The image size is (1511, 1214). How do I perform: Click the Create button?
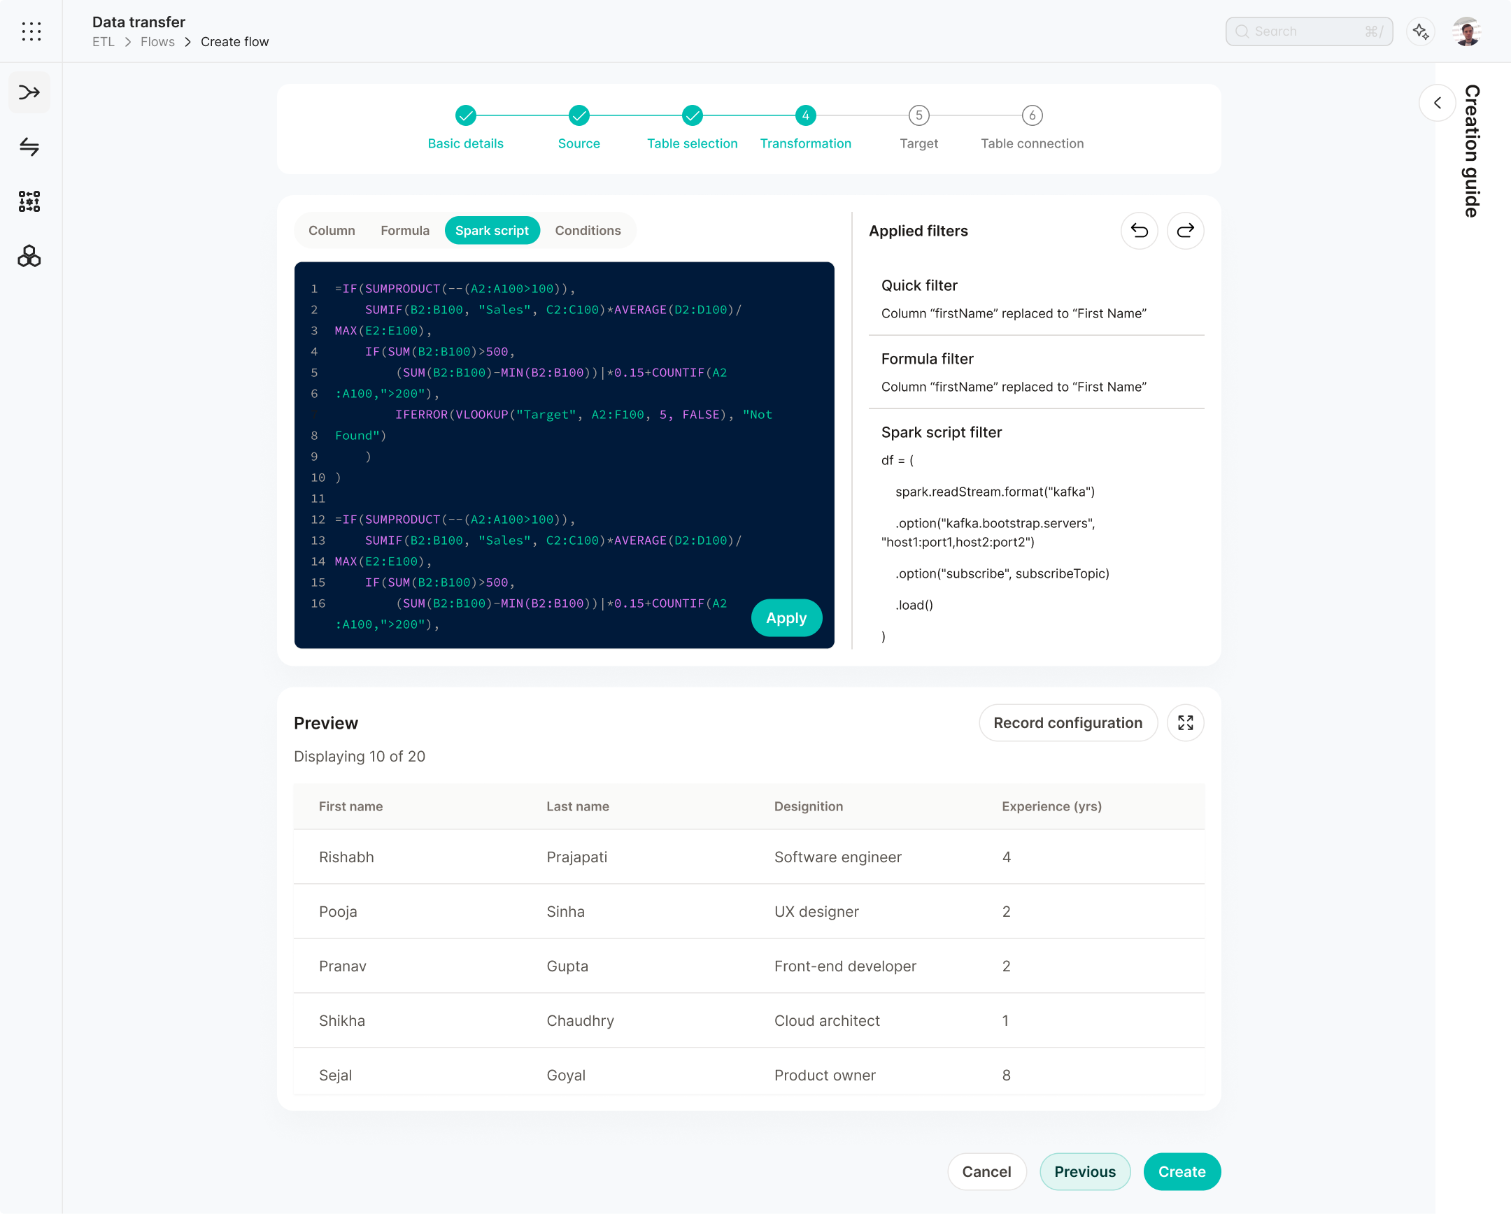[x=1182, y=1171]
